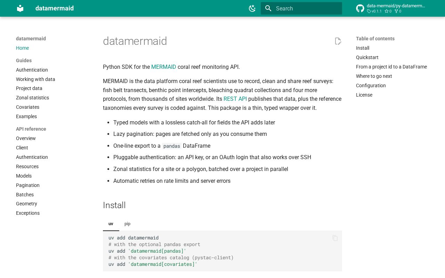Open the Exceptions API reference page
This screenshot has width=445, height=278.
[28, 213]
